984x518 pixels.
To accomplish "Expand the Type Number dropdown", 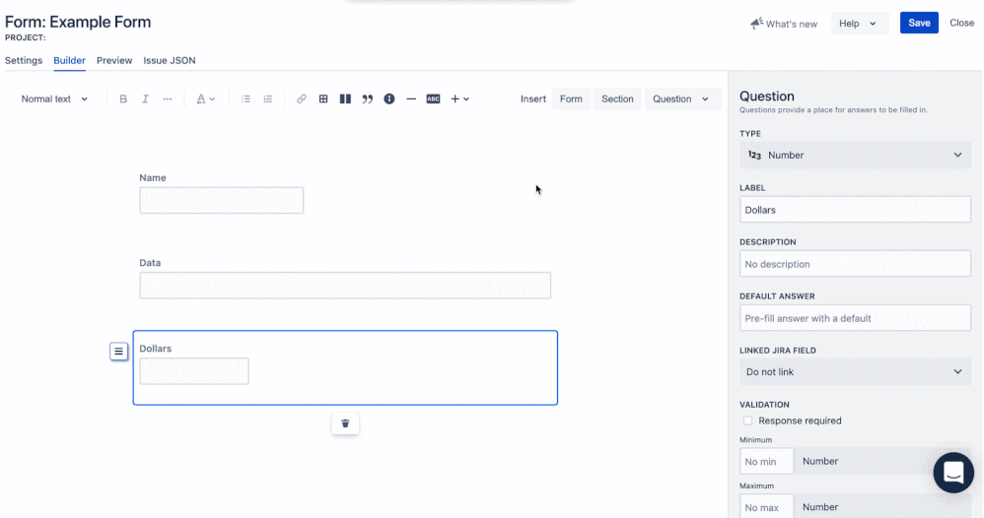I will 855,155.
